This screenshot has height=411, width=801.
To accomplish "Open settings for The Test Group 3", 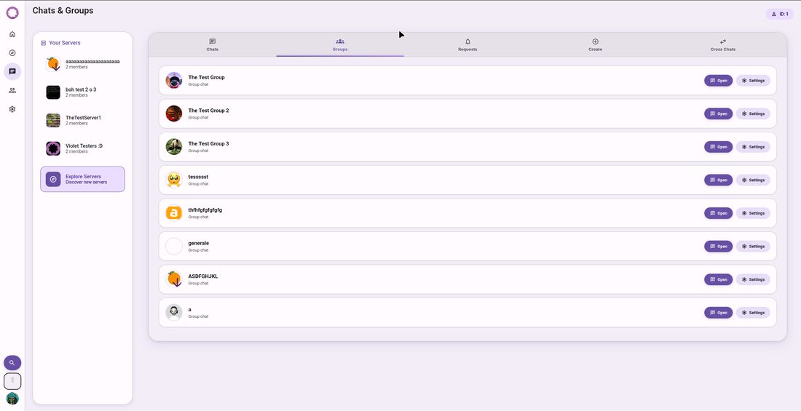I will [753, 147].
